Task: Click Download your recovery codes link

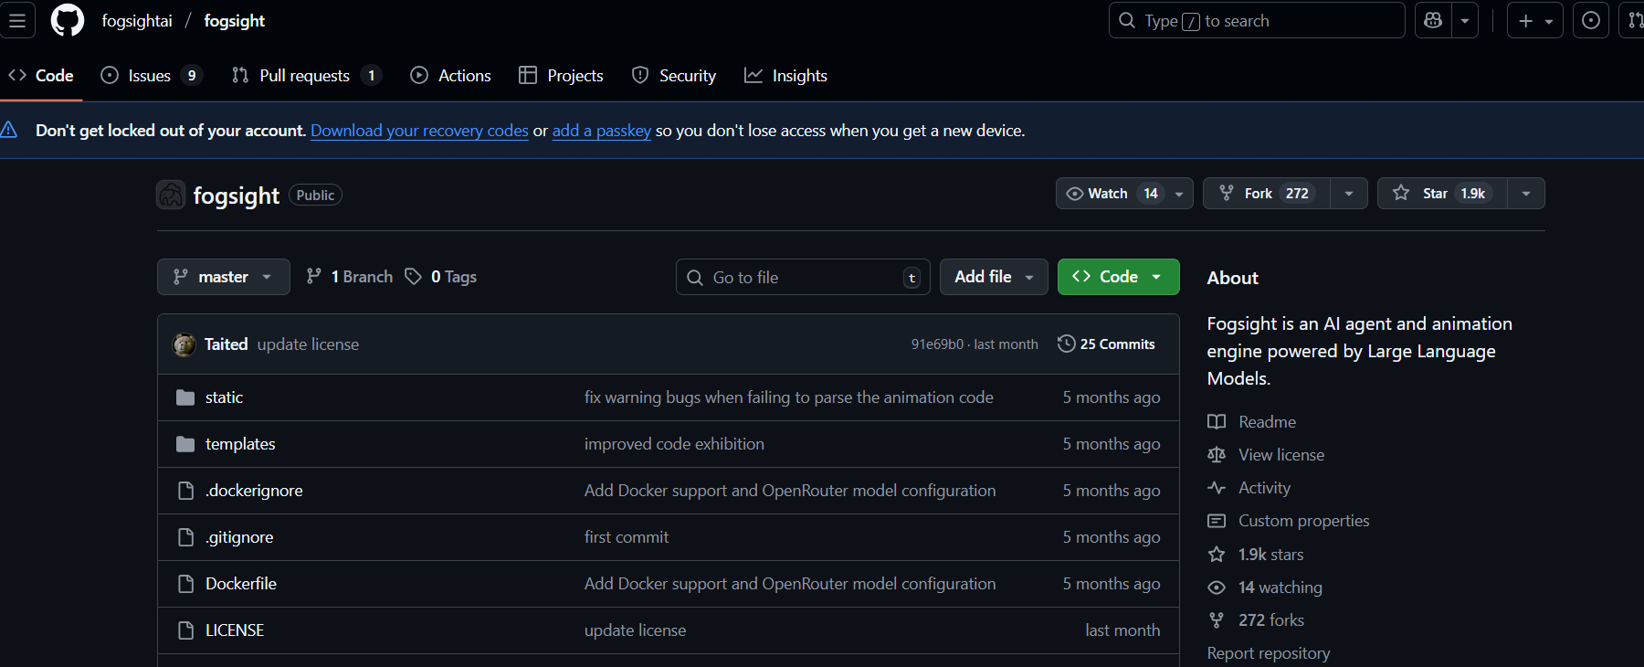Action: [x=419, y=131]
